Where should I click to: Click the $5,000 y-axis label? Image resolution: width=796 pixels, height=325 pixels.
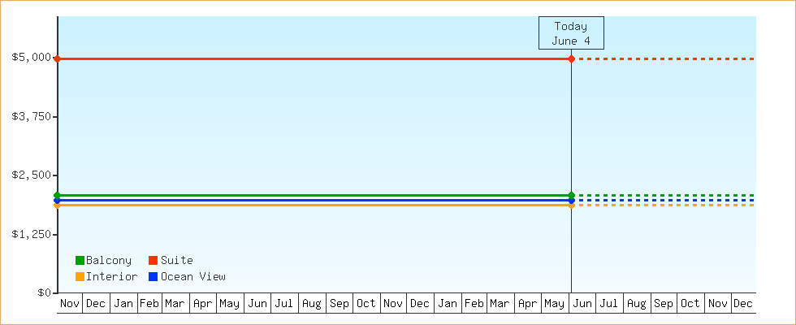[31, 57]
